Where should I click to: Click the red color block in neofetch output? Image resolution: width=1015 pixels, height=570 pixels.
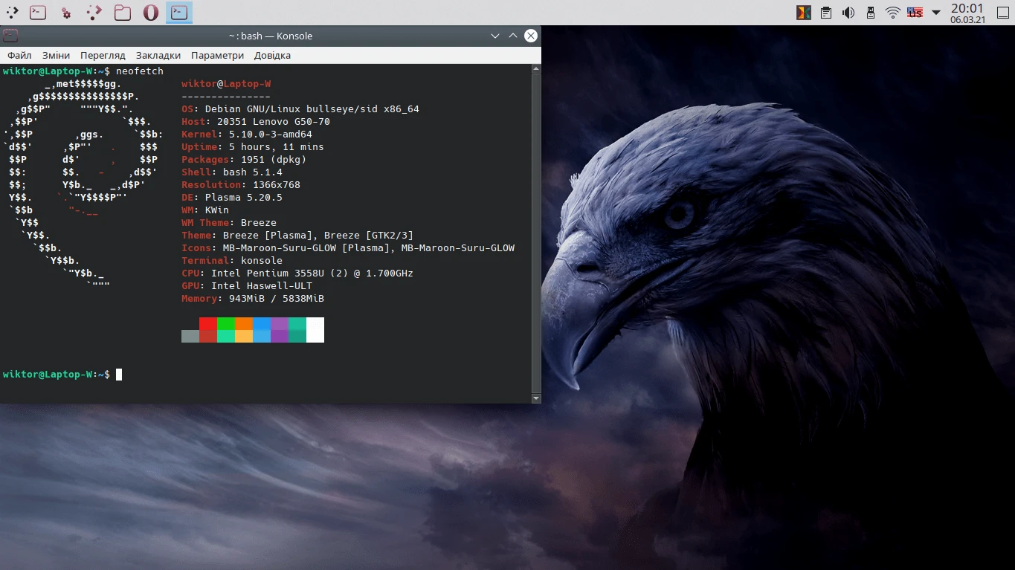pos(208,324)
